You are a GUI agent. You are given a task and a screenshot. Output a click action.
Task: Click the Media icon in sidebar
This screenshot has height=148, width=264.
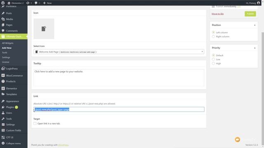3,19
